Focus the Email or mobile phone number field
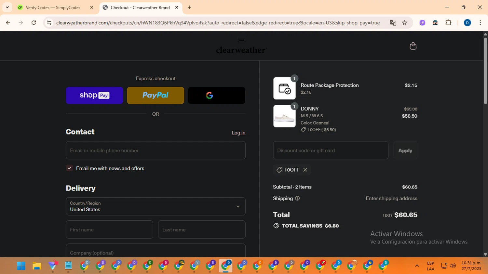Image resolution: width=488 pixels, height=274 pixels. pyautogui.click(x=156, y=150)
